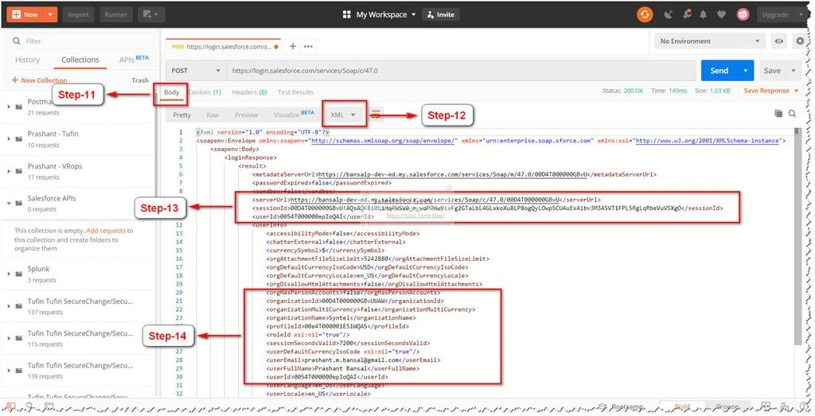Open response Body tab
The height and width of the screenshot is (416, 815).
pyautogui.click(x=172, y=92)
